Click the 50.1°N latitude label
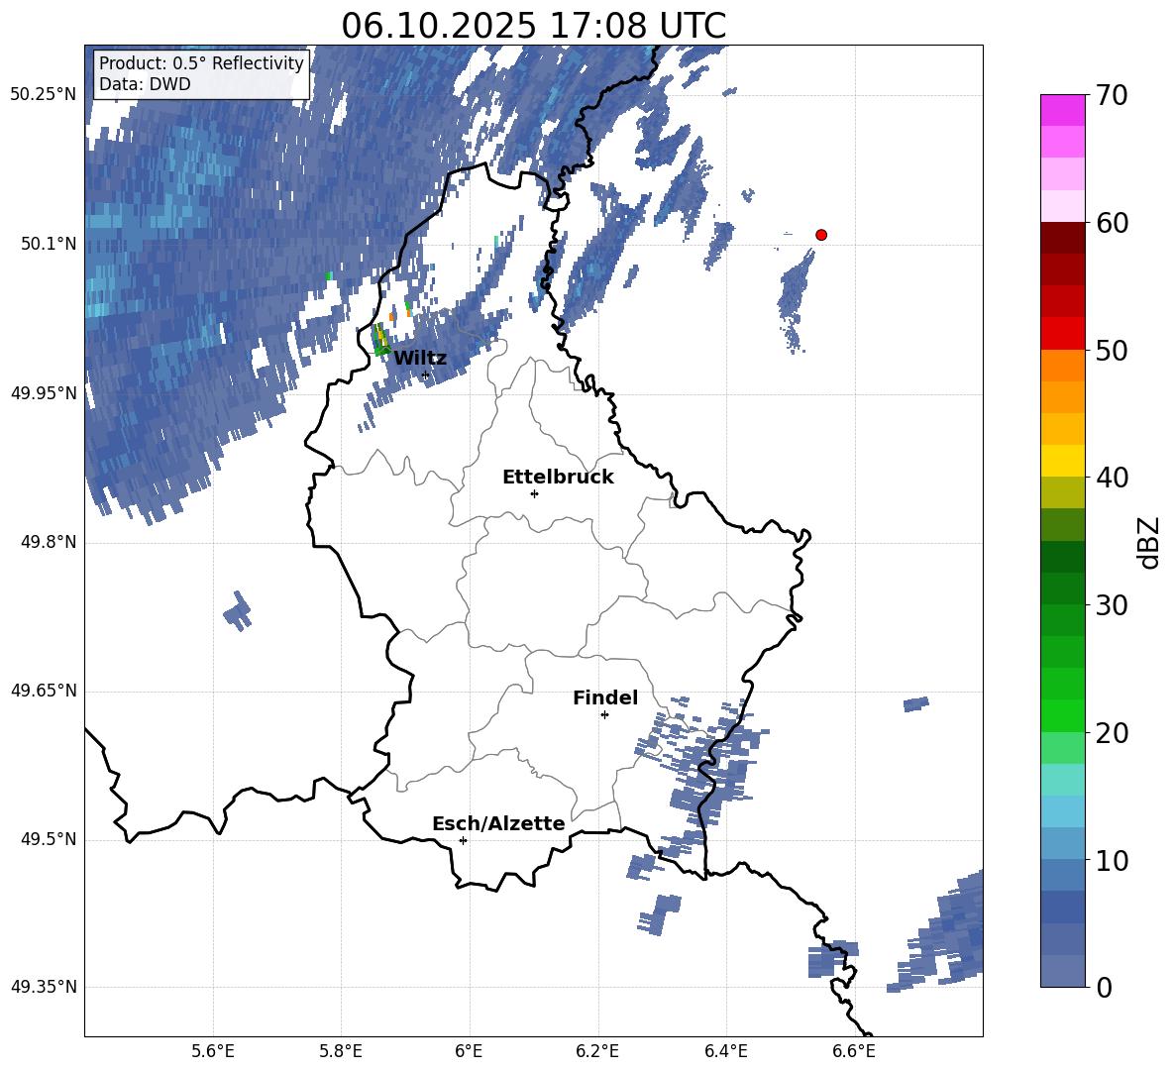 (49, 244)
